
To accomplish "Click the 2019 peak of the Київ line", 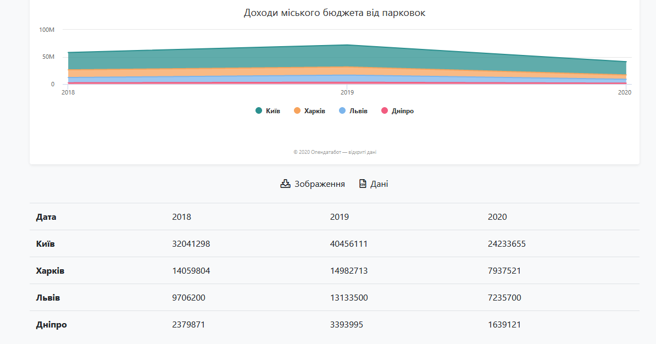I will 347,45.
